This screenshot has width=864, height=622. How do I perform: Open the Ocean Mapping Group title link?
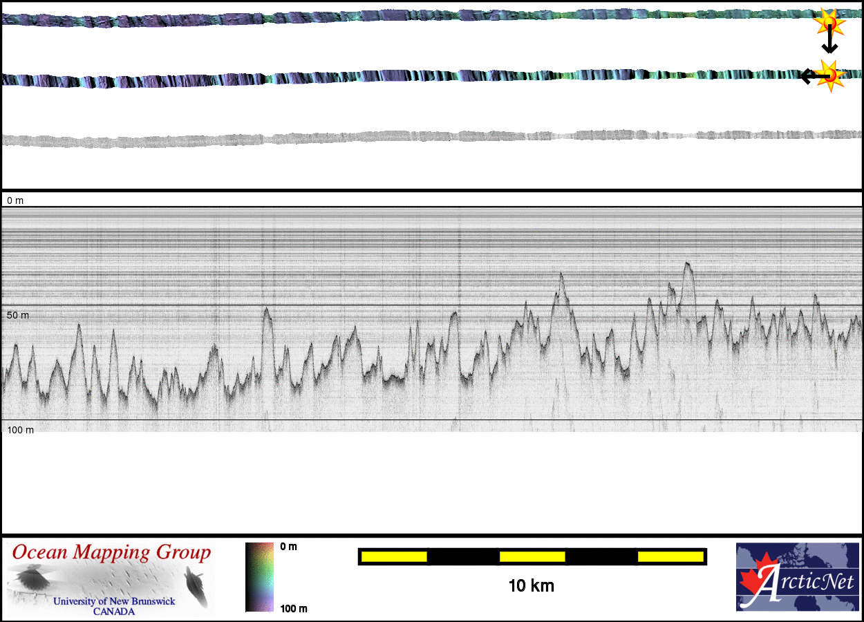point(111,552)
